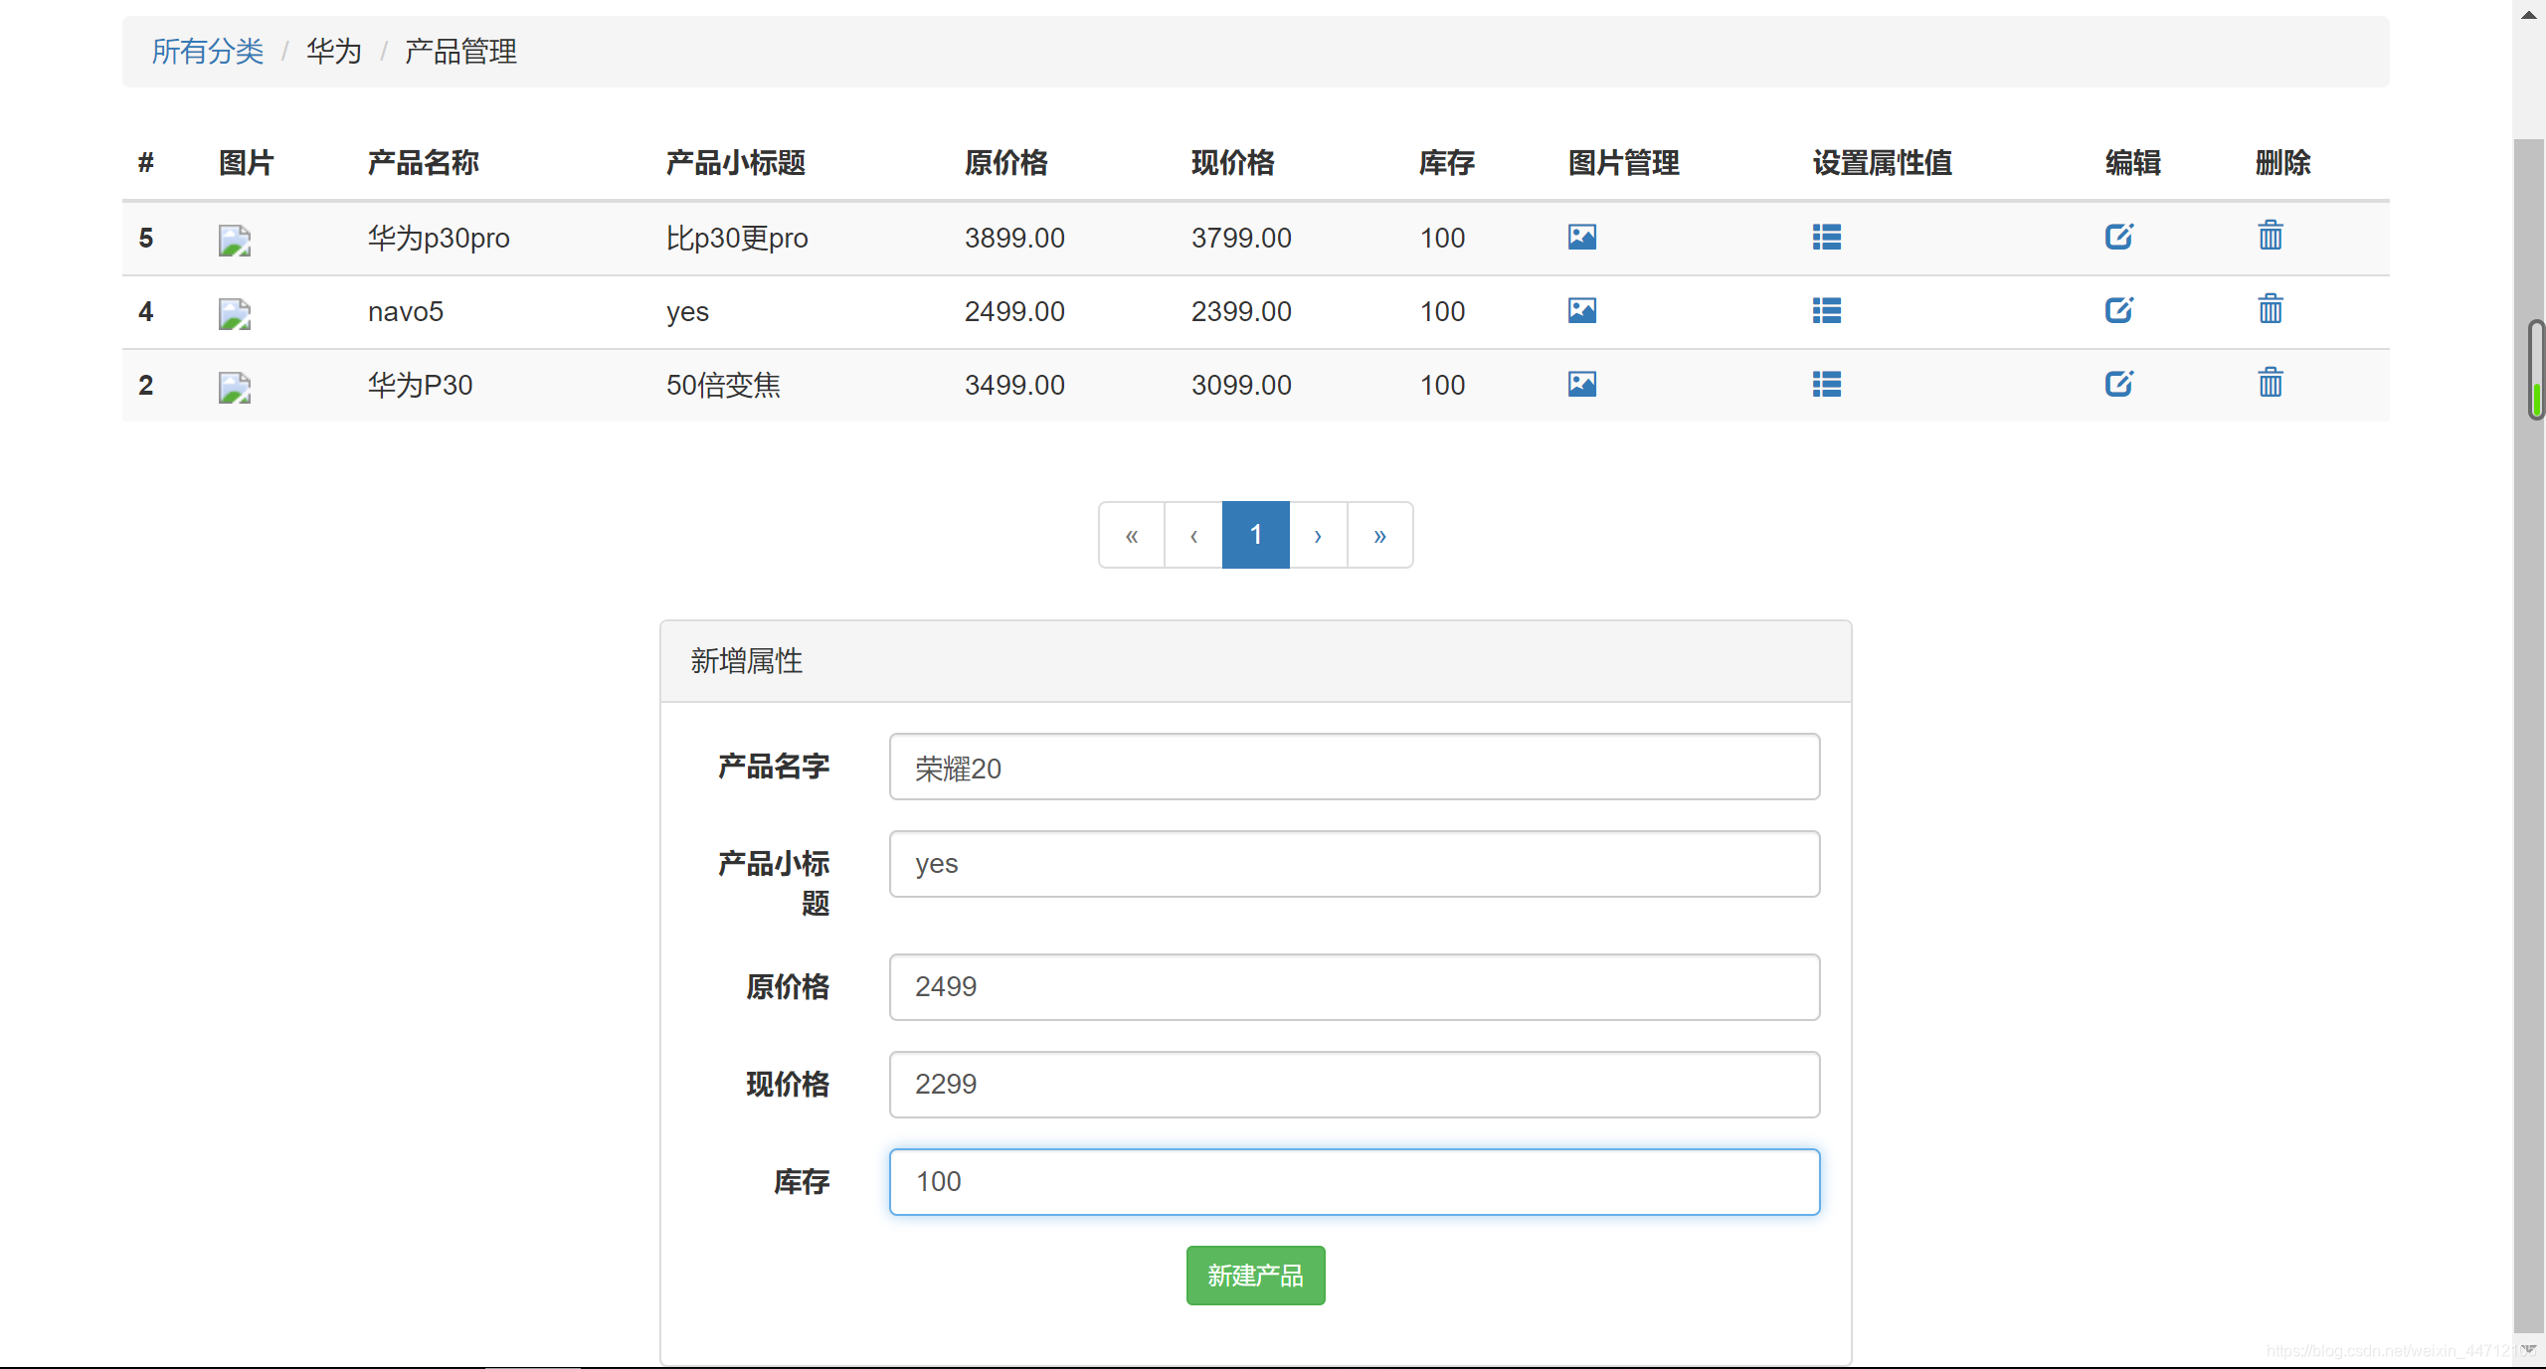Set property values for 华为P30
Viewport: 2546px width, 1369px height.
pos(1826,384)
